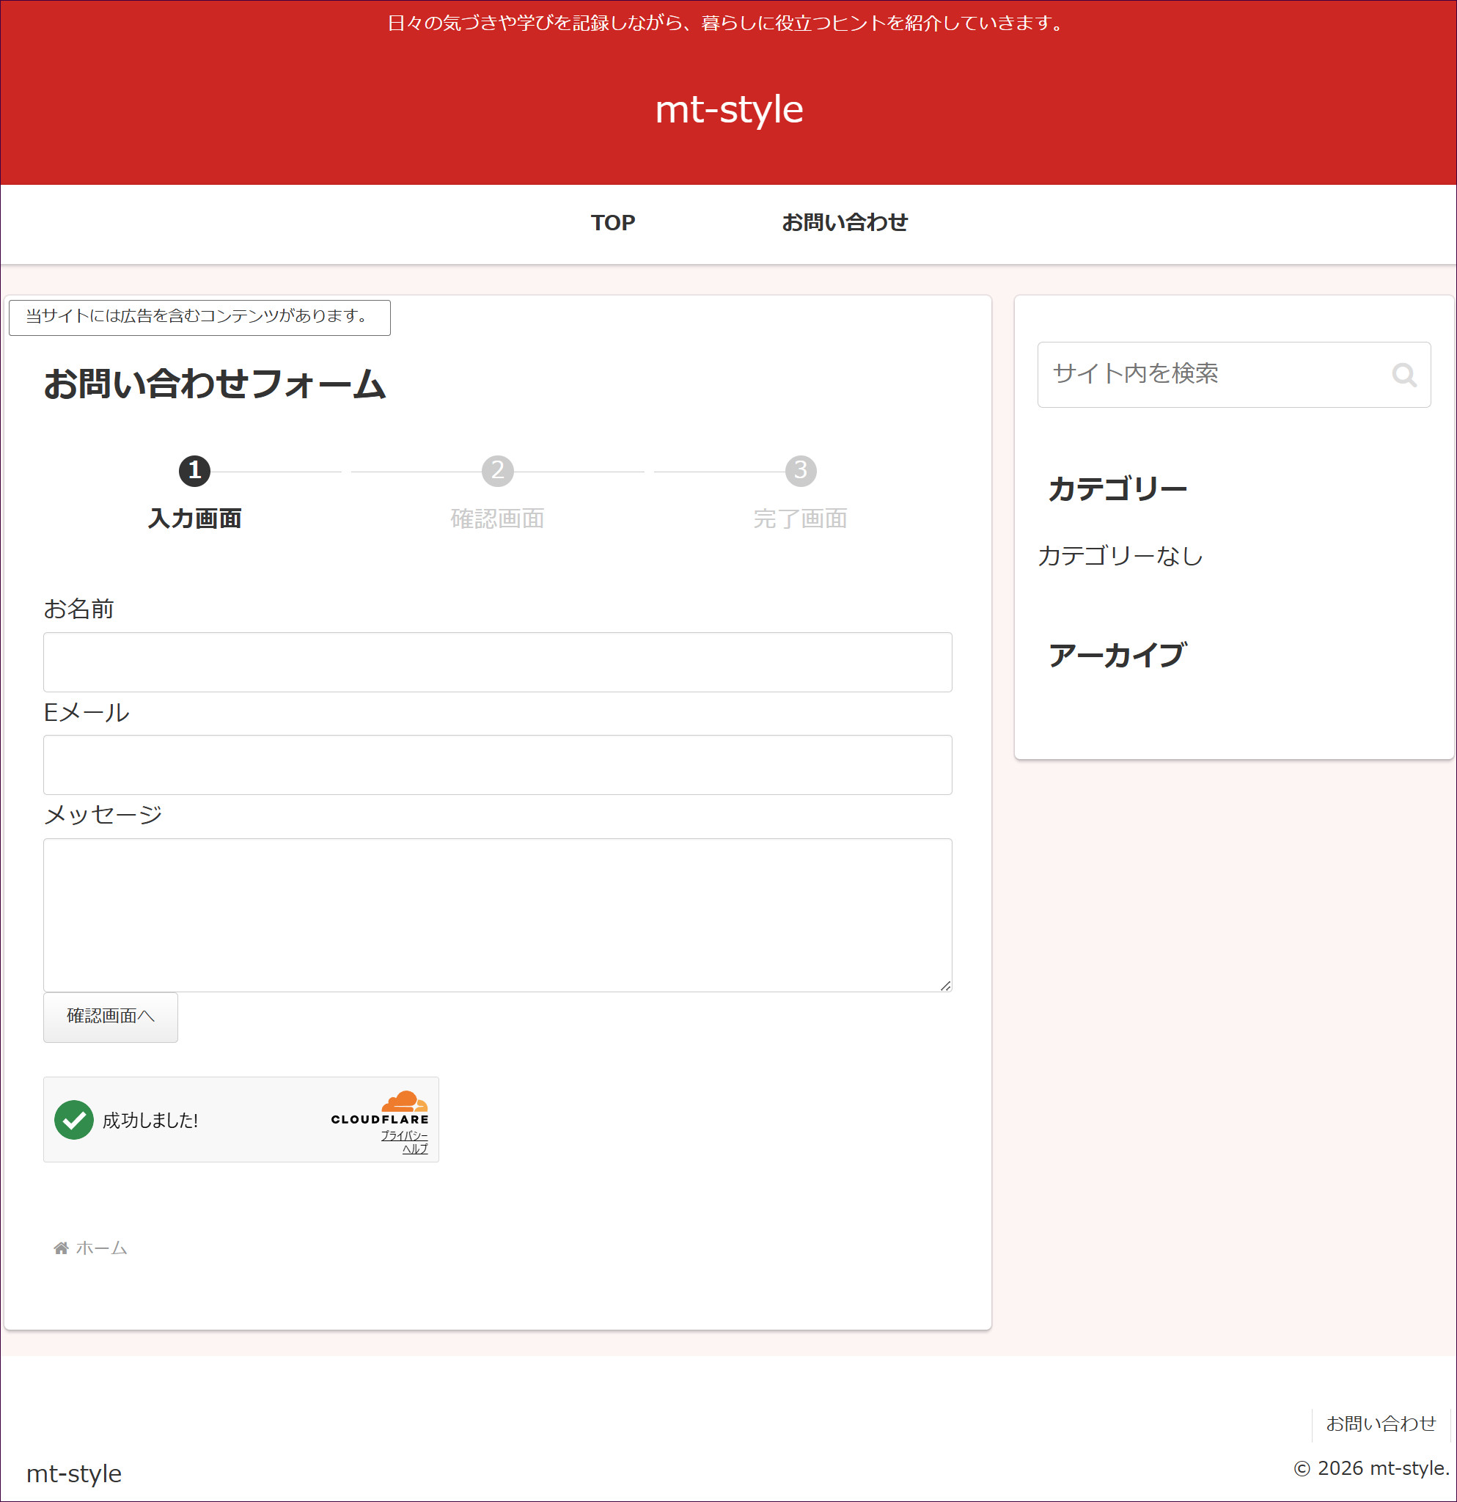Focus the Eメール input field

(497, 765)
